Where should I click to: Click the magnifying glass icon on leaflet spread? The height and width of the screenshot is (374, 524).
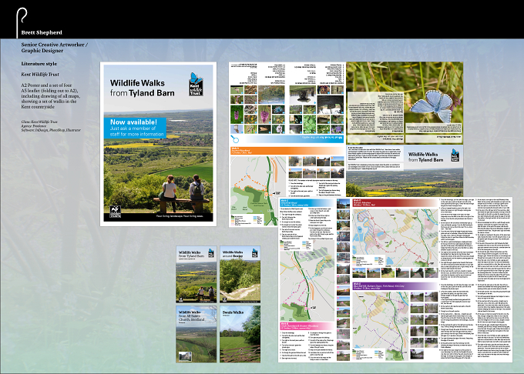click(x=234, y=139)
